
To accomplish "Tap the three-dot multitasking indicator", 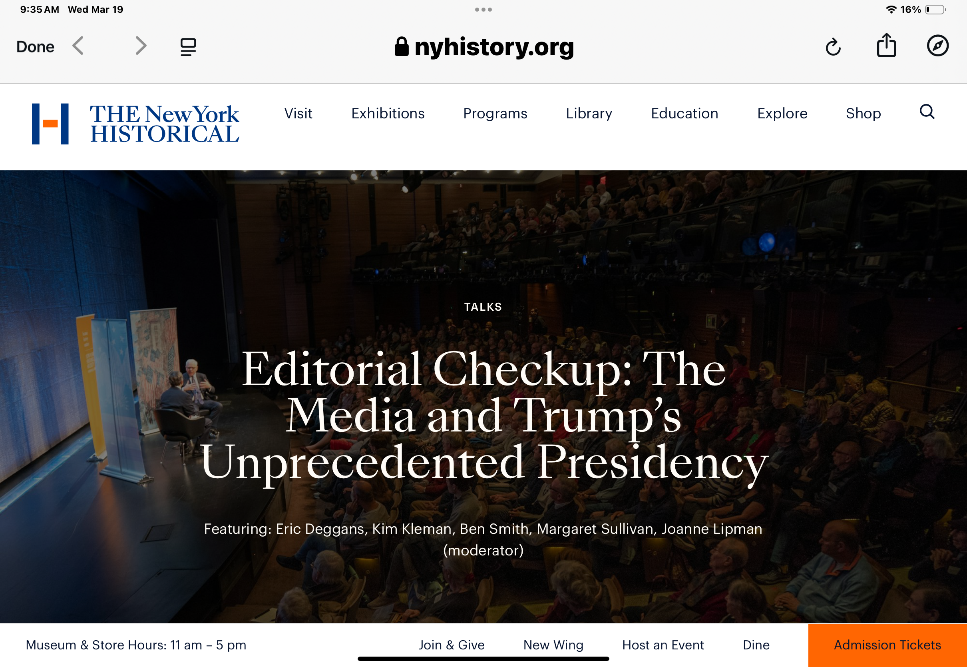I will tap(483, 10).
